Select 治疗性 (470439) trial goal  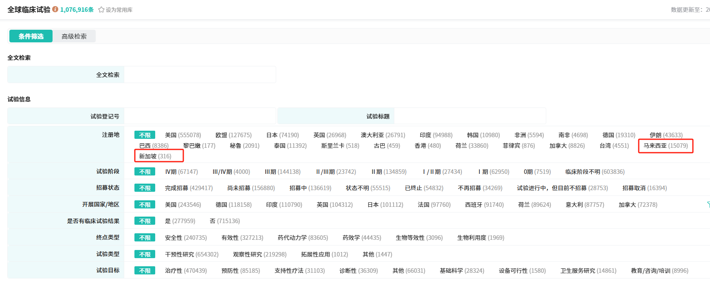click(x=186, y=271)
